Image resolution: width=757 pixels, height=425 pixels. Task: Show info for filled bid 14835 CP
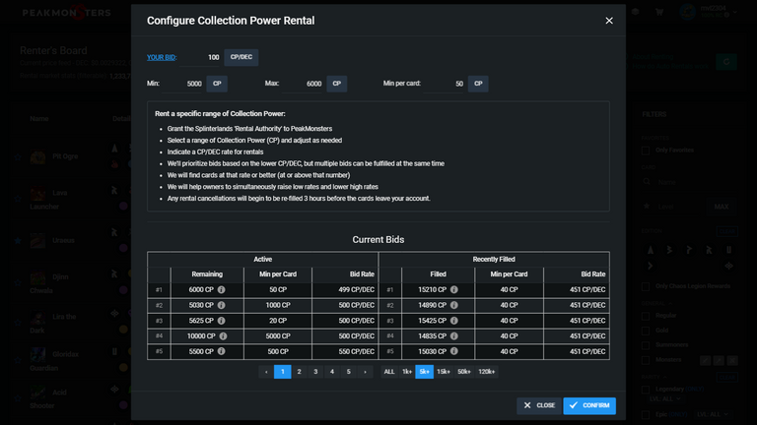tap(453, 335)
